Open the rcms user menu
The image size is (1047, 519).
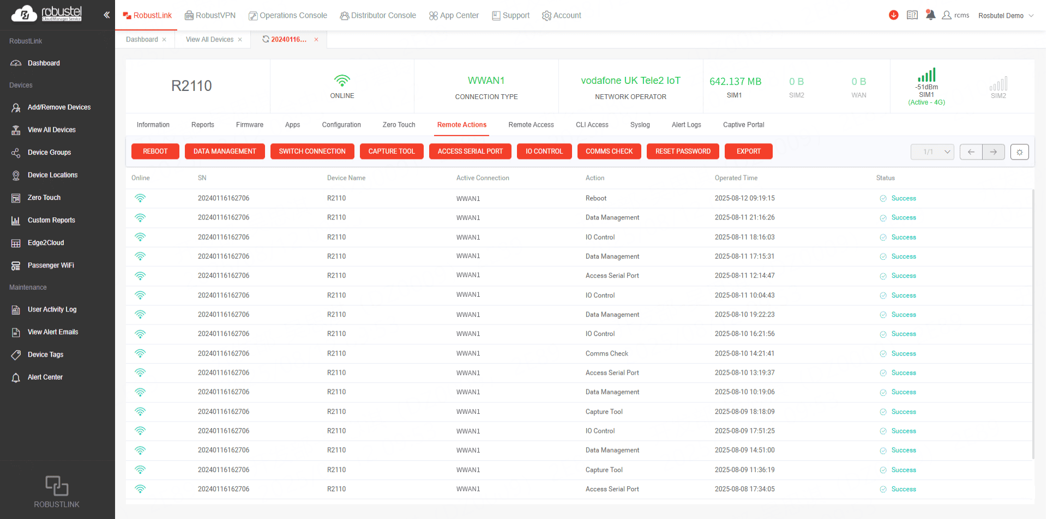click(x=956, y=15)
